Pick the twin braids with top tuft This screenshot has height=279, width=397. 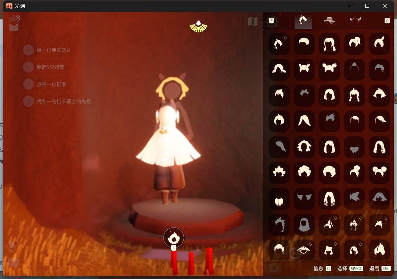point(354,95)
